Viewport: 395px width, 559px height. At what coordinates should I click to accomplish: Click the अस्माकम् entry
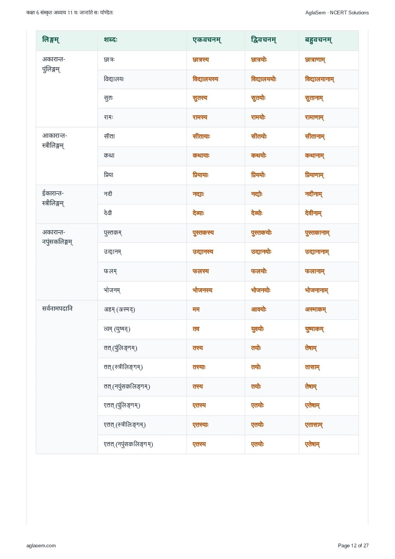(316, 309)
